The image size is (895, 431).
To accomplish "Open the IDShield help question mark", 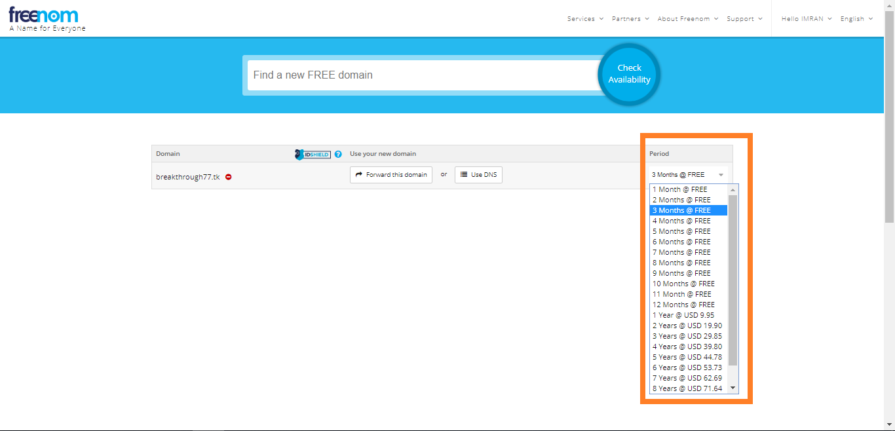I will coord(338,155).
